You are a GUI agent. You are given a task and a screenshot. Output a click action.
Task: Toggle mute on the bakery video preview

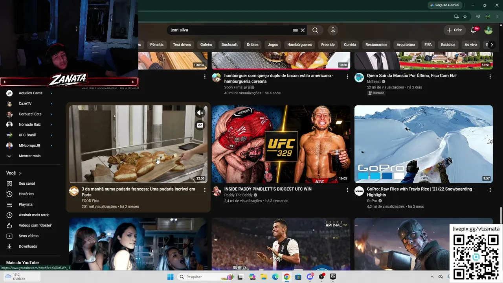click(200, 113)
